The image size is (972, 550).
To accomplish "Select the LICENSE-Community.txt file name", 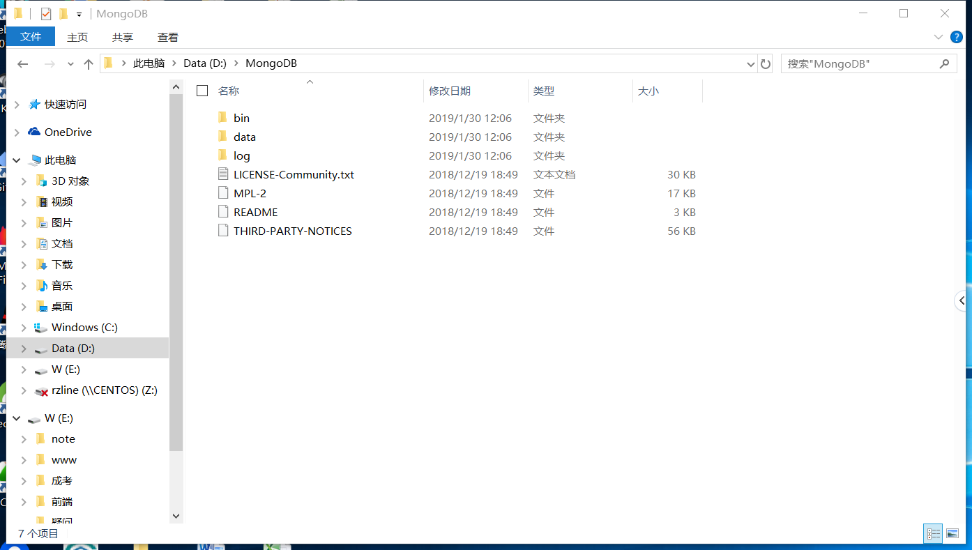I will coord(294,174).
